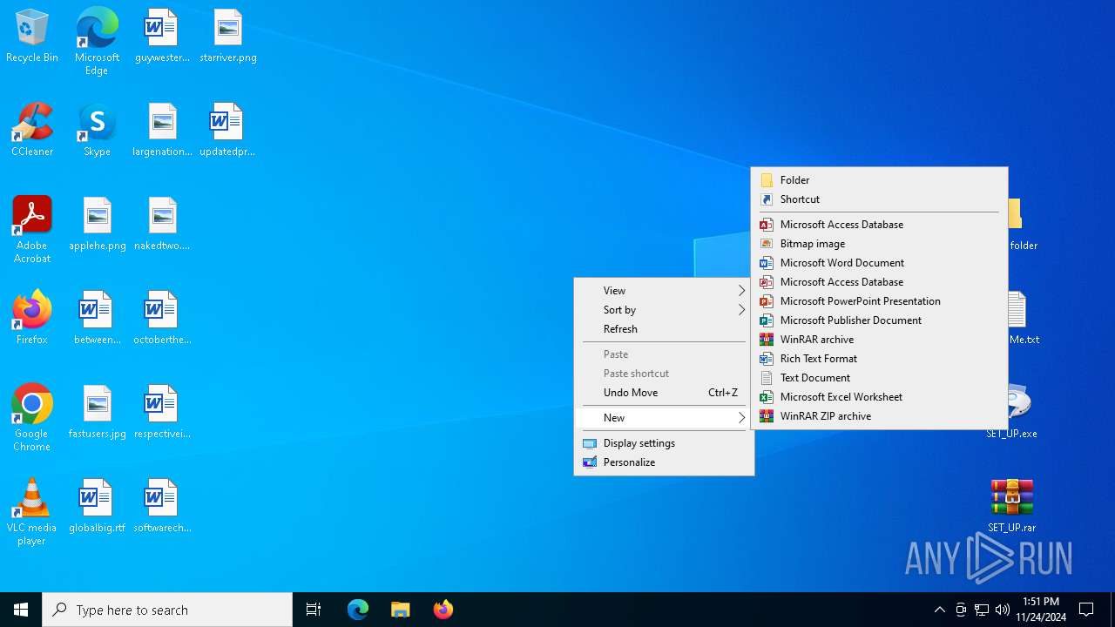Open Display settings from the context menu
1115x627 pixels.
pyautogui.click(x=664, y=443)
